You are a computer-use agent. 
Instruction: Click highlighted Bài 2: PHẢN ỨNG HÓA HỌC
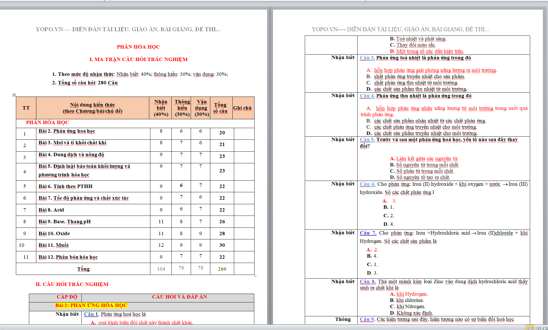(91, 305)
